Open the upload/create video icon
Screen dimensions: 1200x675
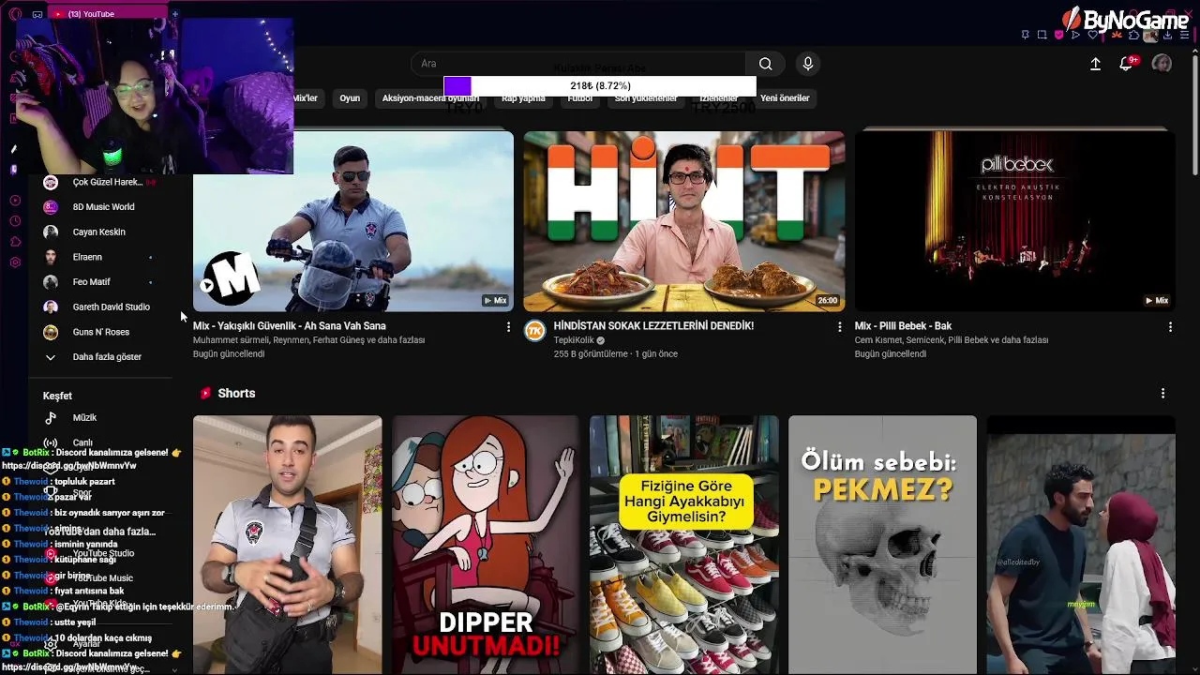tap(1095, 64)
